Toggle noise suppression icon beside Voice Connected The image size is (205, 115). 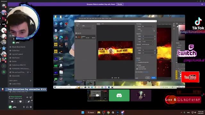(27, 97)
